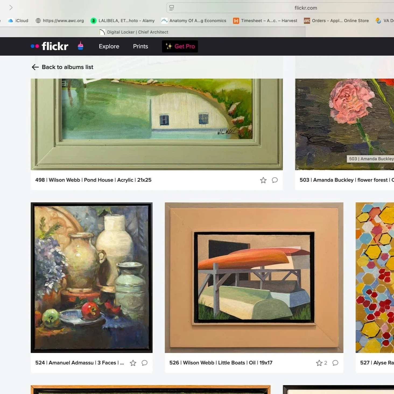Click the Harvest timesheet bookmark icon
The image size is (394, 394).
236,20
